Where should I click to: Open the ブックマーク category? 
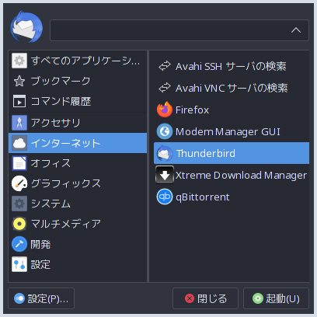pos(78,81)
